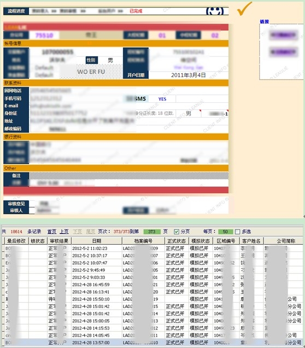Image resolution: width=305 pixels, height=348 pixels.
Task: Enable the 多选 multi-select checkbox
Action: [237, 231]
